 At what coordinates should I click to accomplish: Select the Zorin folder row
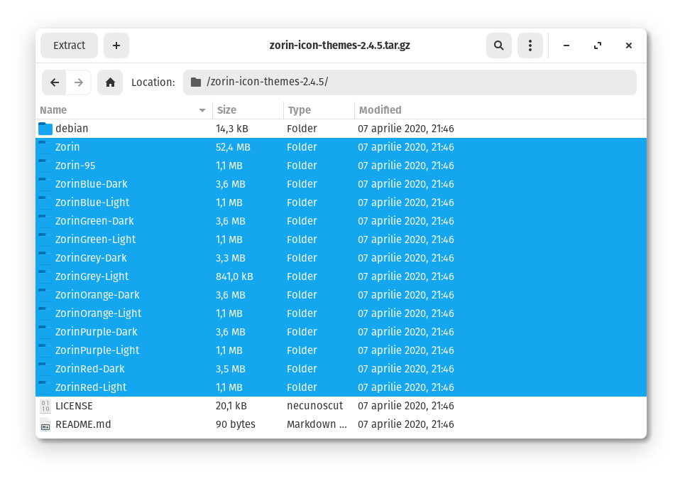[341, 147]
